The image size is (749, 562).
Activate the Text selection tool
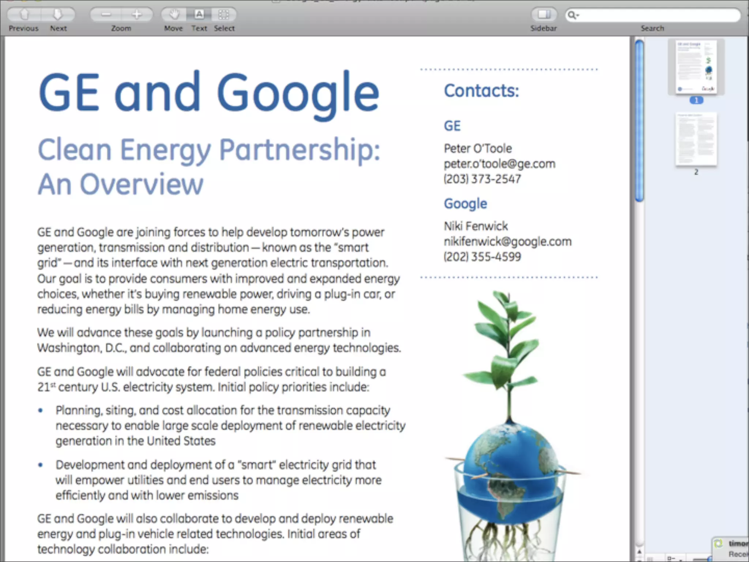tap(199, 15)
